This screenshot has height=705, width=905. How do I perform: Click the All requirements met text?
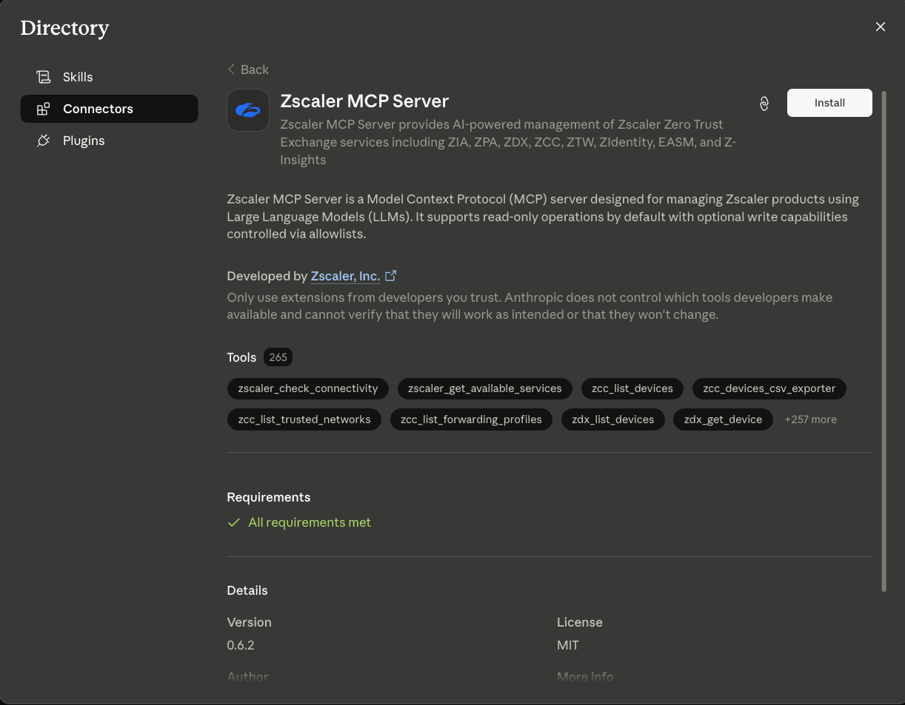pos(310,522)
